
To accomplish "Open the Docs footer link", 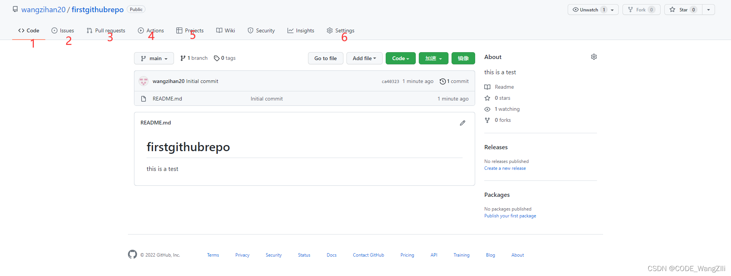I will coord(332,255).
